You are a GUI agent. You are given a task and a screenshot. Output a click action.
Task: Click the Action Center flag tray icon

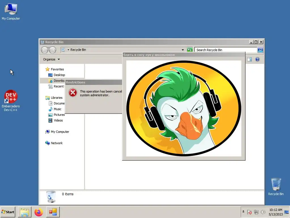(x=249, y=212)
